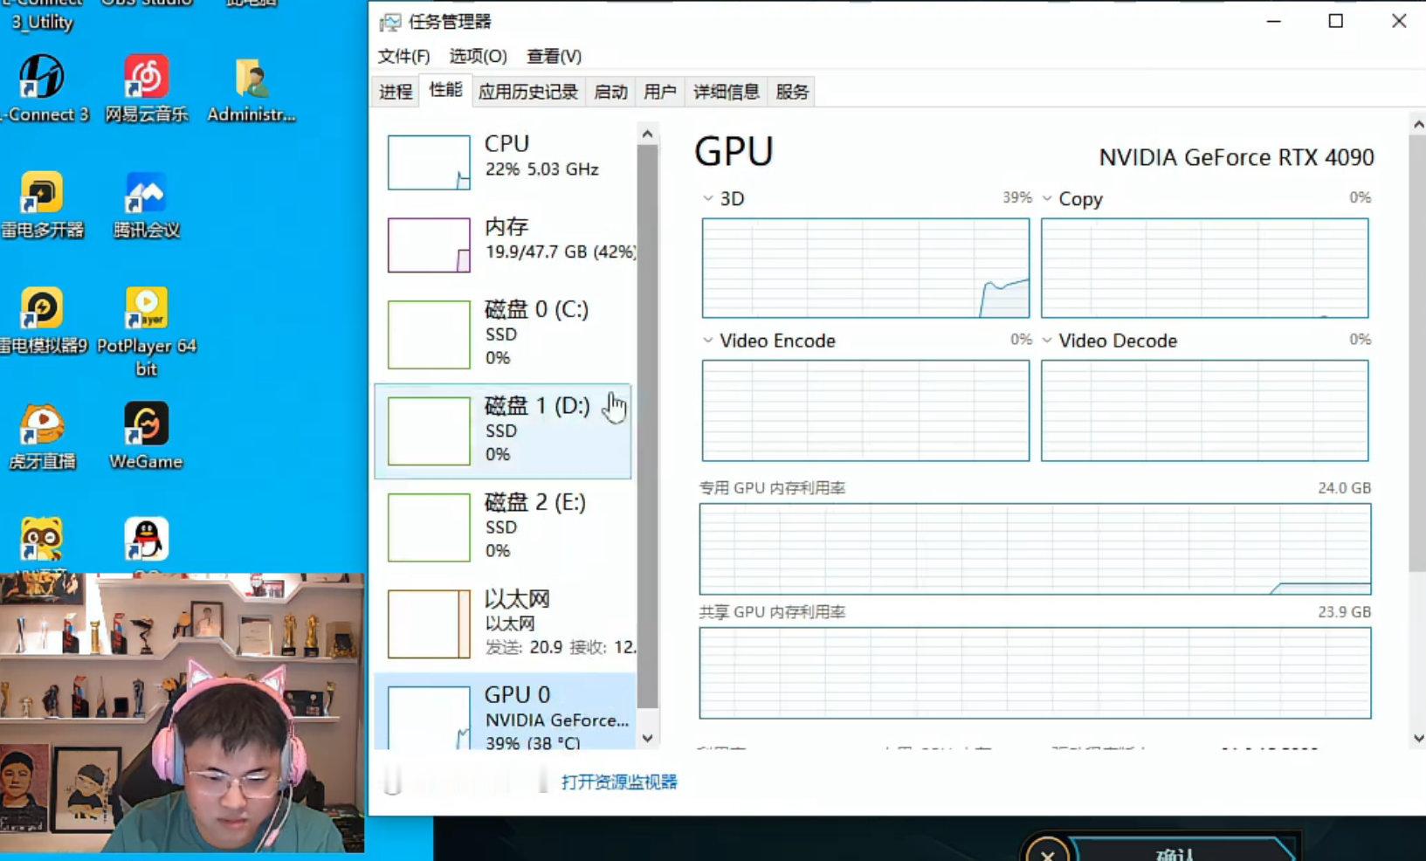This screenshot has width=1426, height=861.
Task: Switch to the 应用历史记录 tab
Action: point(528,92)
